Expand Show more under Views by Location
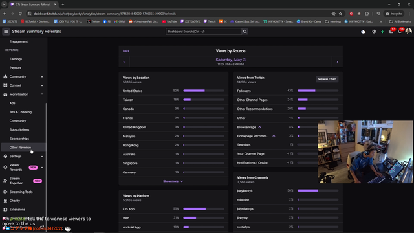This screenshot has width=414, height=233. (x=173, y=181)
